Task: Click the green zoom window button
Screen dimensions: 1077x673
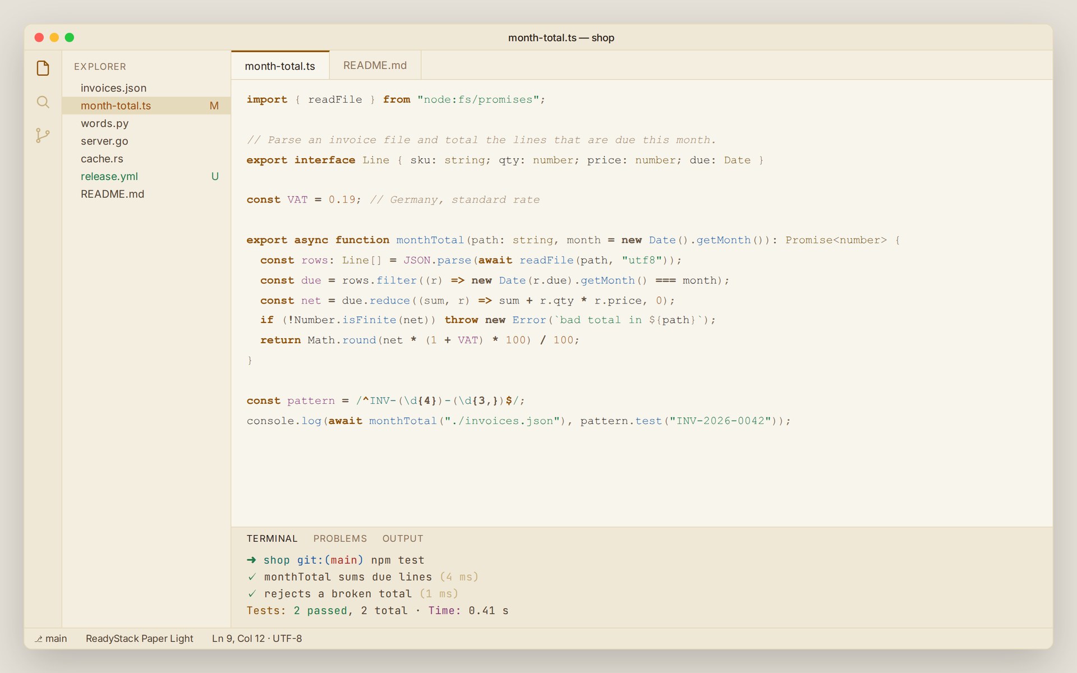Action: tap(70, 38)
